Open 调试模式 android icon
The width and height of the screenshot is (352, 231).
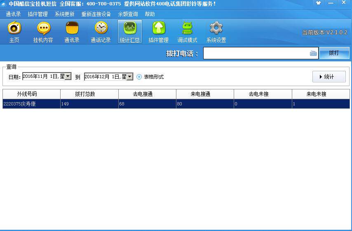pos(187,32)
